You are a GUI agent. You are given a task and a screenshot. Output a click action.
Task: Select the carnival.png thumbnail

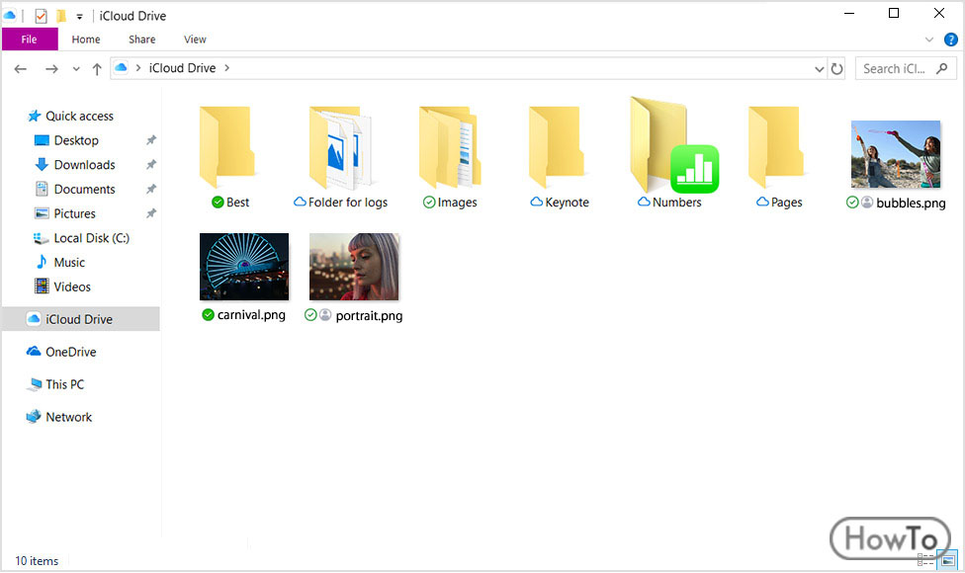(x=244, y=266)
